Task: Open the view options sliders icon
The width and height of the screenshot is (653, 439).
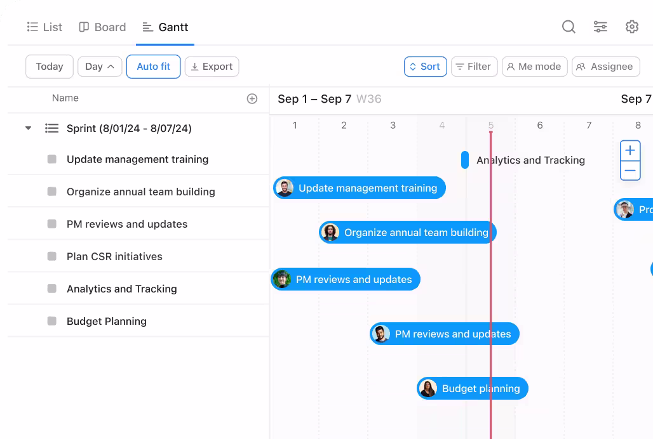Action: click(x=600, y=27)
